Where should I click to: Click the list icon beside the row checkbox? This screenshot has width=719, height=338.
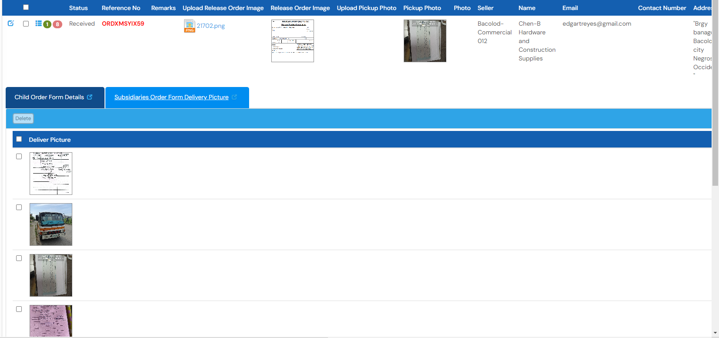click(x=38, y=23)
